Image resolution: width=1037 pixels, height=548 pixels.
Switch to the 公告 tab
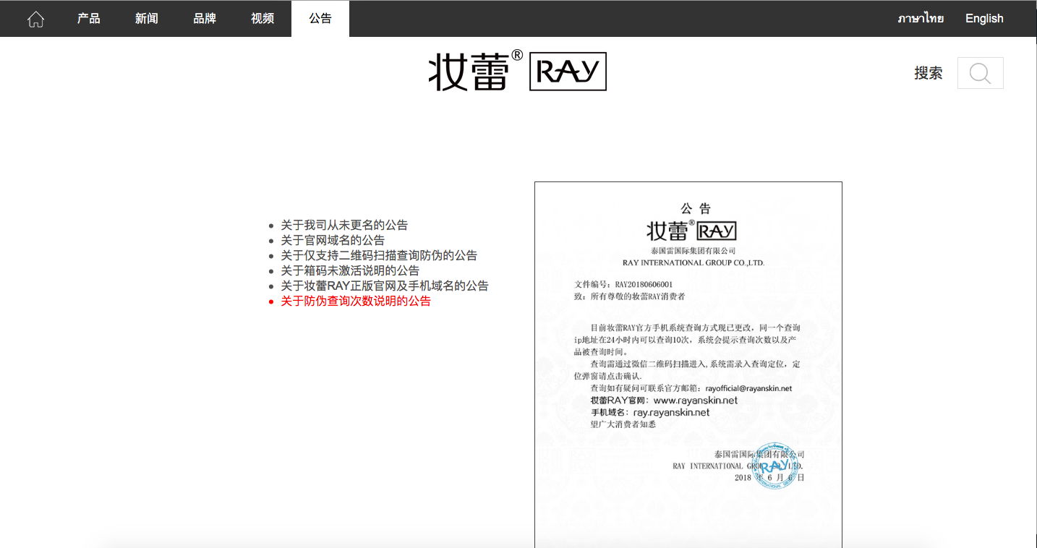tap(320, 18)
